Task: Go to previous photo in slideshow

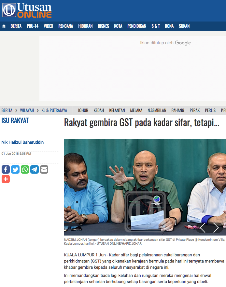Action: coord(203,228)
